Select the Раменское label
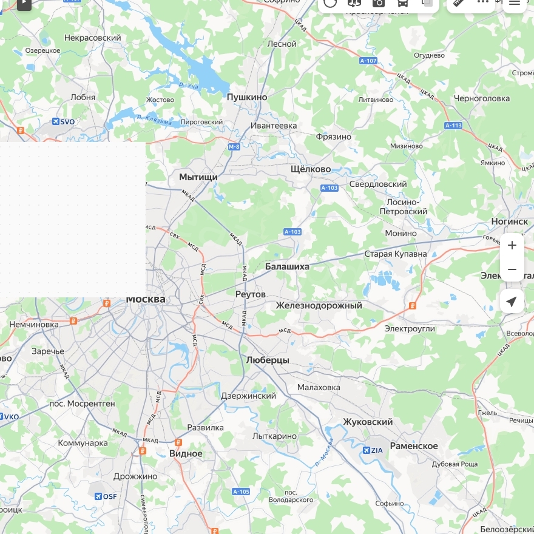 pos(414,446)
